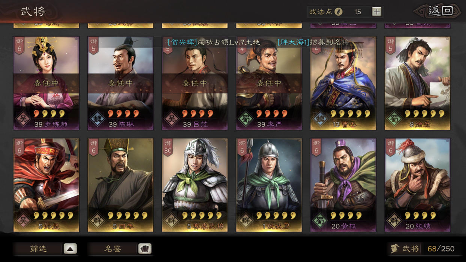466x262 pixels.
Task: Tap the 武将 68/250 count icon
Action: pyautogui.click(x=394, y=249)
